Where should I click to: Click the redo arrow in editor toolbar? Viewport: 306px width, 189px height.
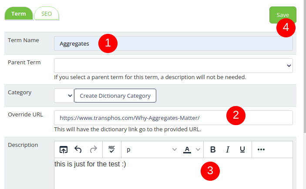click(x=93, y=149)
